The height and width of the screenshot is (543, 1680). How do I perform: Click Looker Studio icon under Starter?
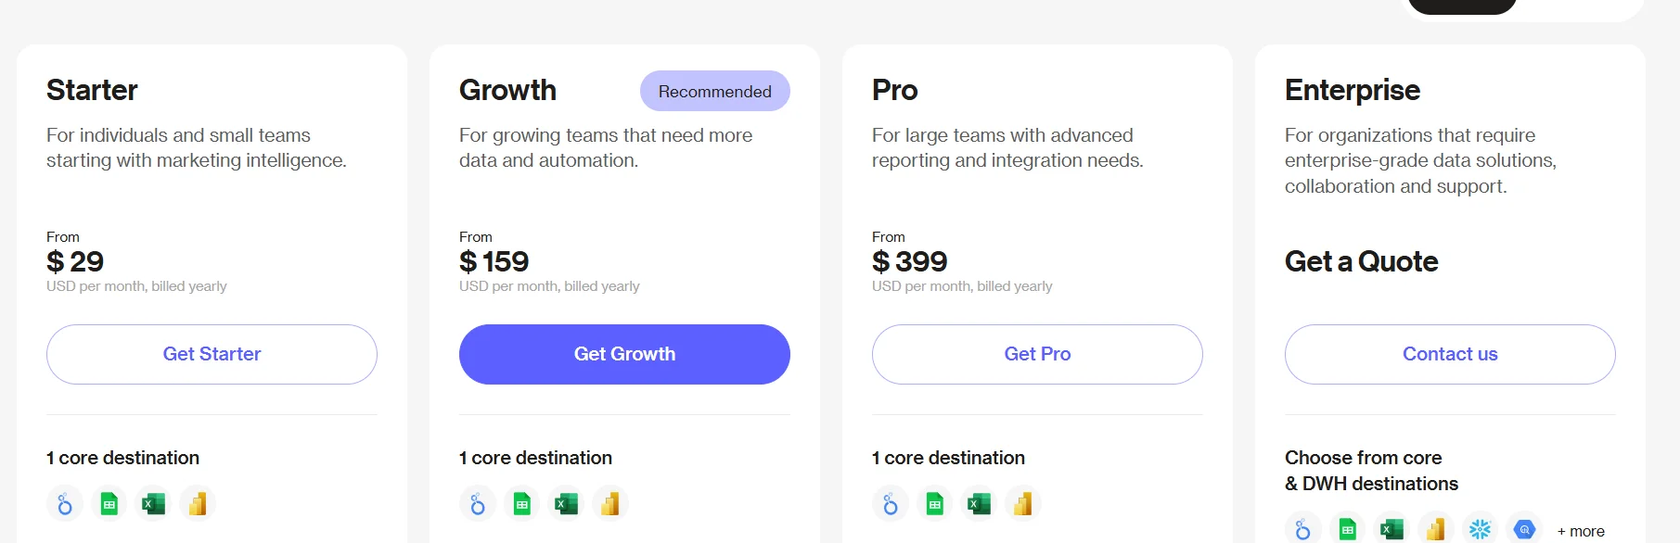[x=65, y=504]
